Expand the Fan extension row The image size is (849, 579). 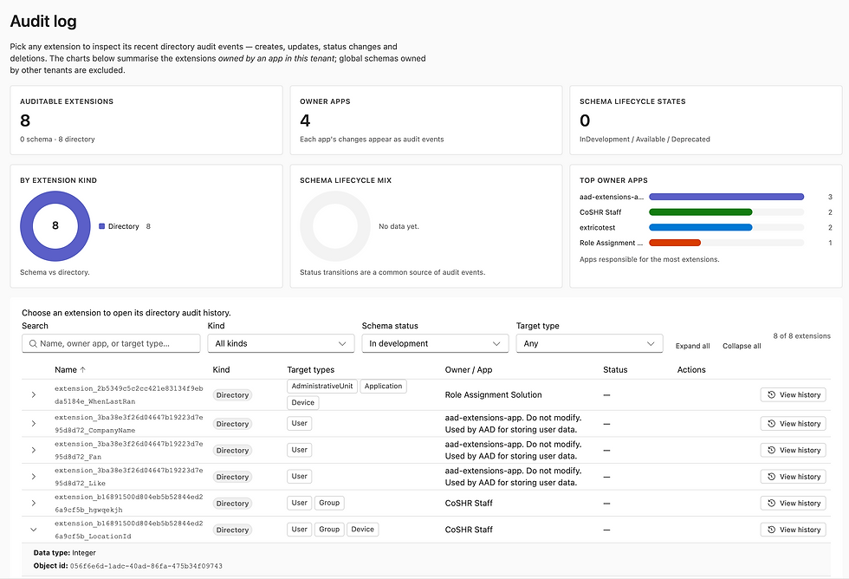34,450
